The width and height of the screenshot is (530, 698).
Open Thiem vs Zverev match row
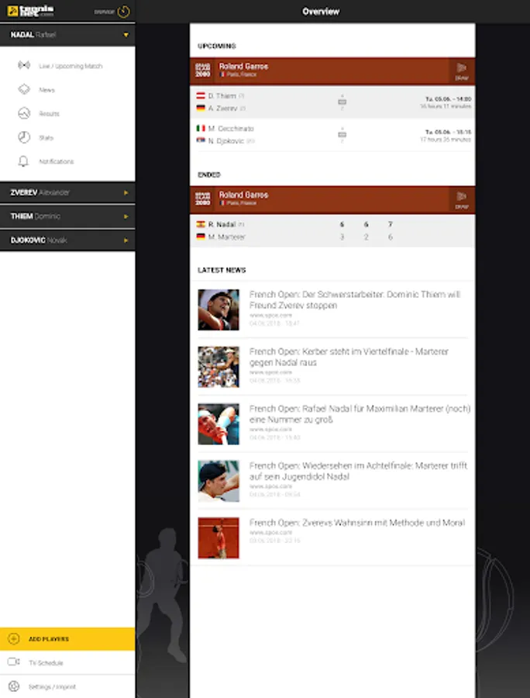(332, 102)
